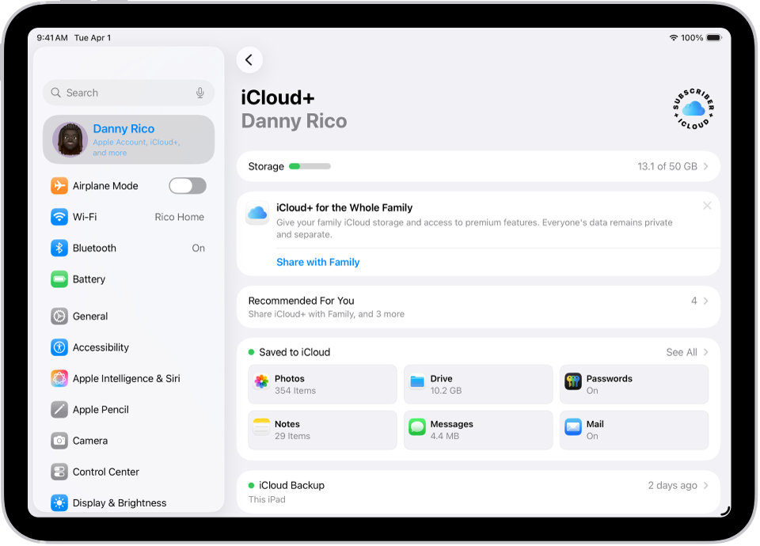Viewport: 760px width, 546px height.
Task: Expand Recommended For You items
Action: click(477, 307)
